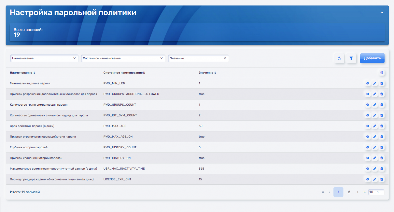Open the filter funnel icon

pos(351,58)
